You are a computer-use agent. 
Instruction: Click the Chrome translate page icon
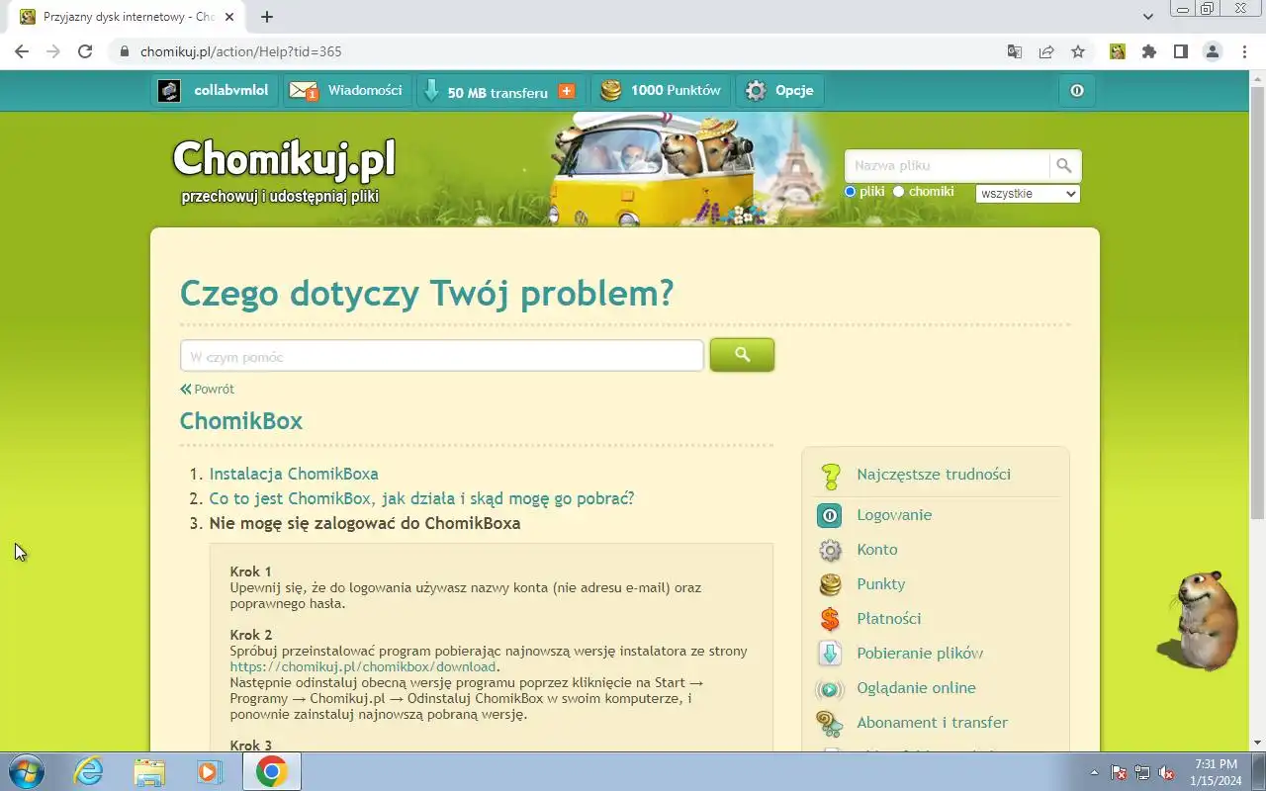tap(1015, 51)
